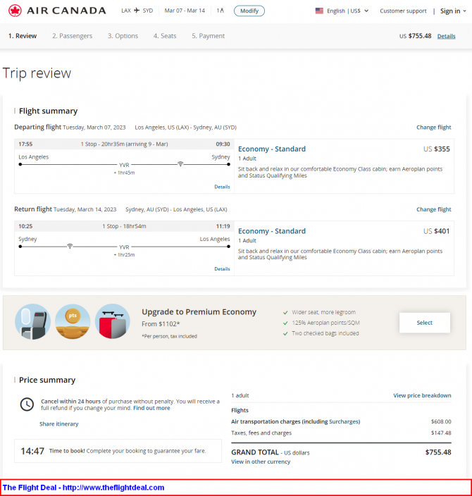Click the 'Mar 07 - Mar 14' dates in header
The image size is (472, 496).
[185, 11]
